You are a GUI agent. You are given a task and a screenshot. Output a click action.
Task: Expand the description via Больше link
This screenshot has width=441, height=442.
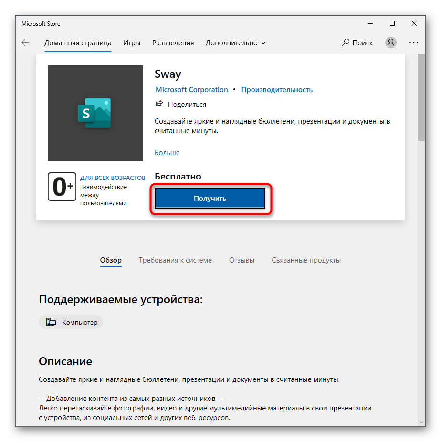coord(167,152)
